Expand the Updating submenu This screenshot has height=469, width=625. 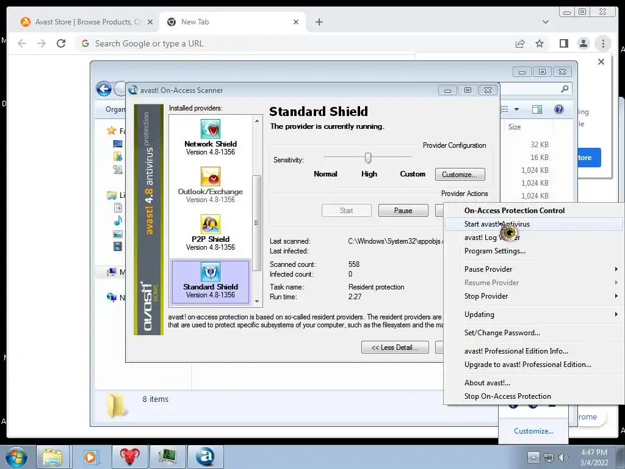(x=533, y=314)
